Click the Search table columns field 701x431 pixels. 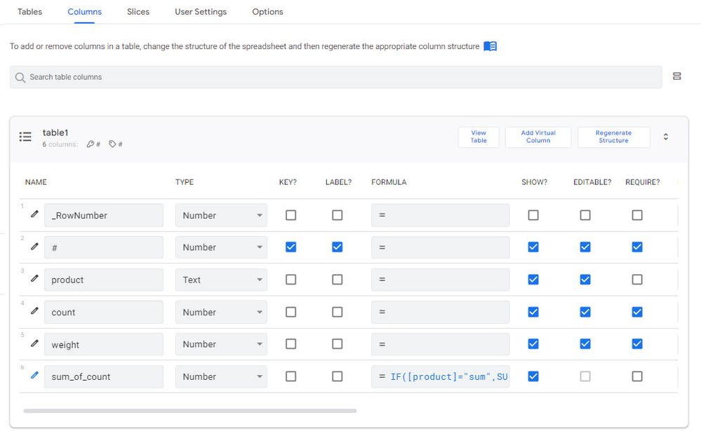[x=335, y=77]
